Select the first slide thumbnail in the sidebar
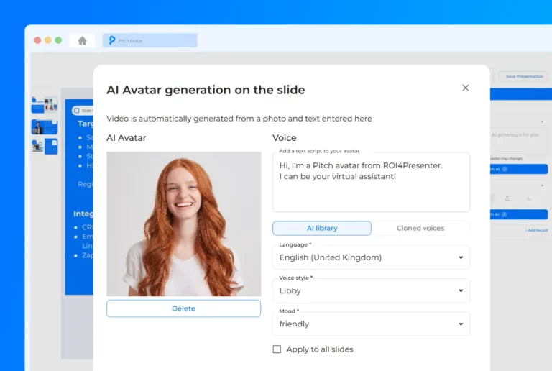This screenshot has width=552, height=371. coord(45,104)
